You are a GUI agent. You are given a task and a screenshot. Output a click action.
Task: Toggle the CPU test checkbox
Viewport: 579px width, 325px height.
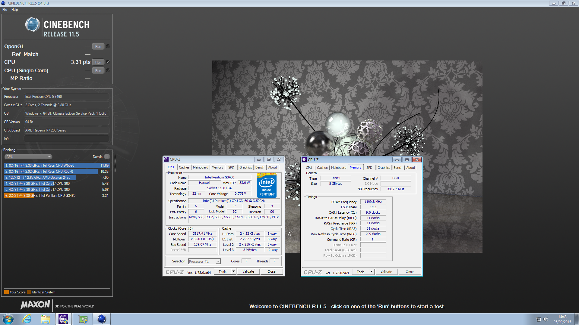108,62
